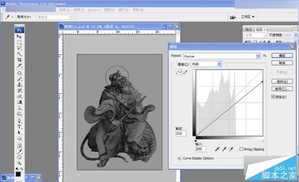Select the Magic Wand tool
299x182 pixels.
coord(19,54)
